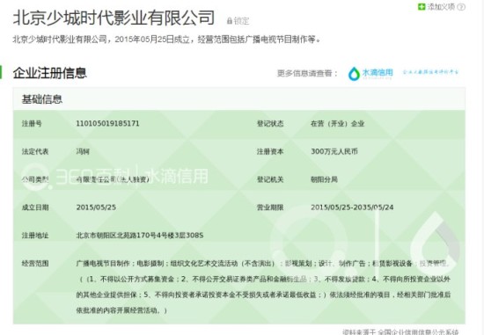Open the 全国企业信用信息公示系统 source link
Viewport: 484px width, 335px height.
[x=418, y=332]
